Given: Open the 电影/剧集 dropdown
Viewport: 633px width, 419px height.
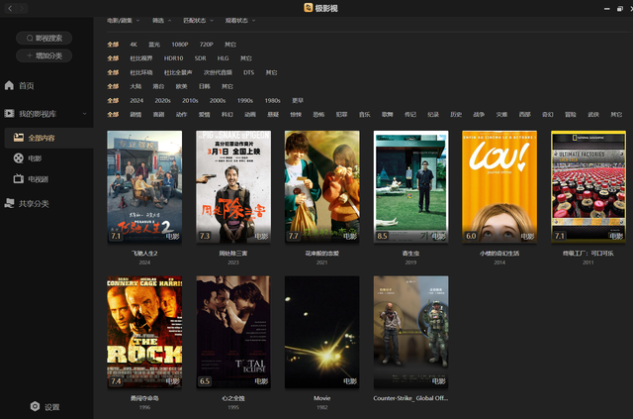Looking at the screenshot, I should [x=123, y=20].
